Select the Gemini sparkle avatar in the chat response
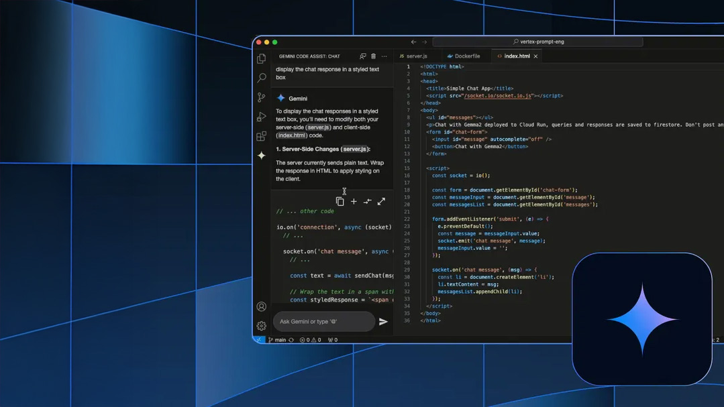Screen dimensions: 724x407 pyautogui.click(x=280, y=99)
